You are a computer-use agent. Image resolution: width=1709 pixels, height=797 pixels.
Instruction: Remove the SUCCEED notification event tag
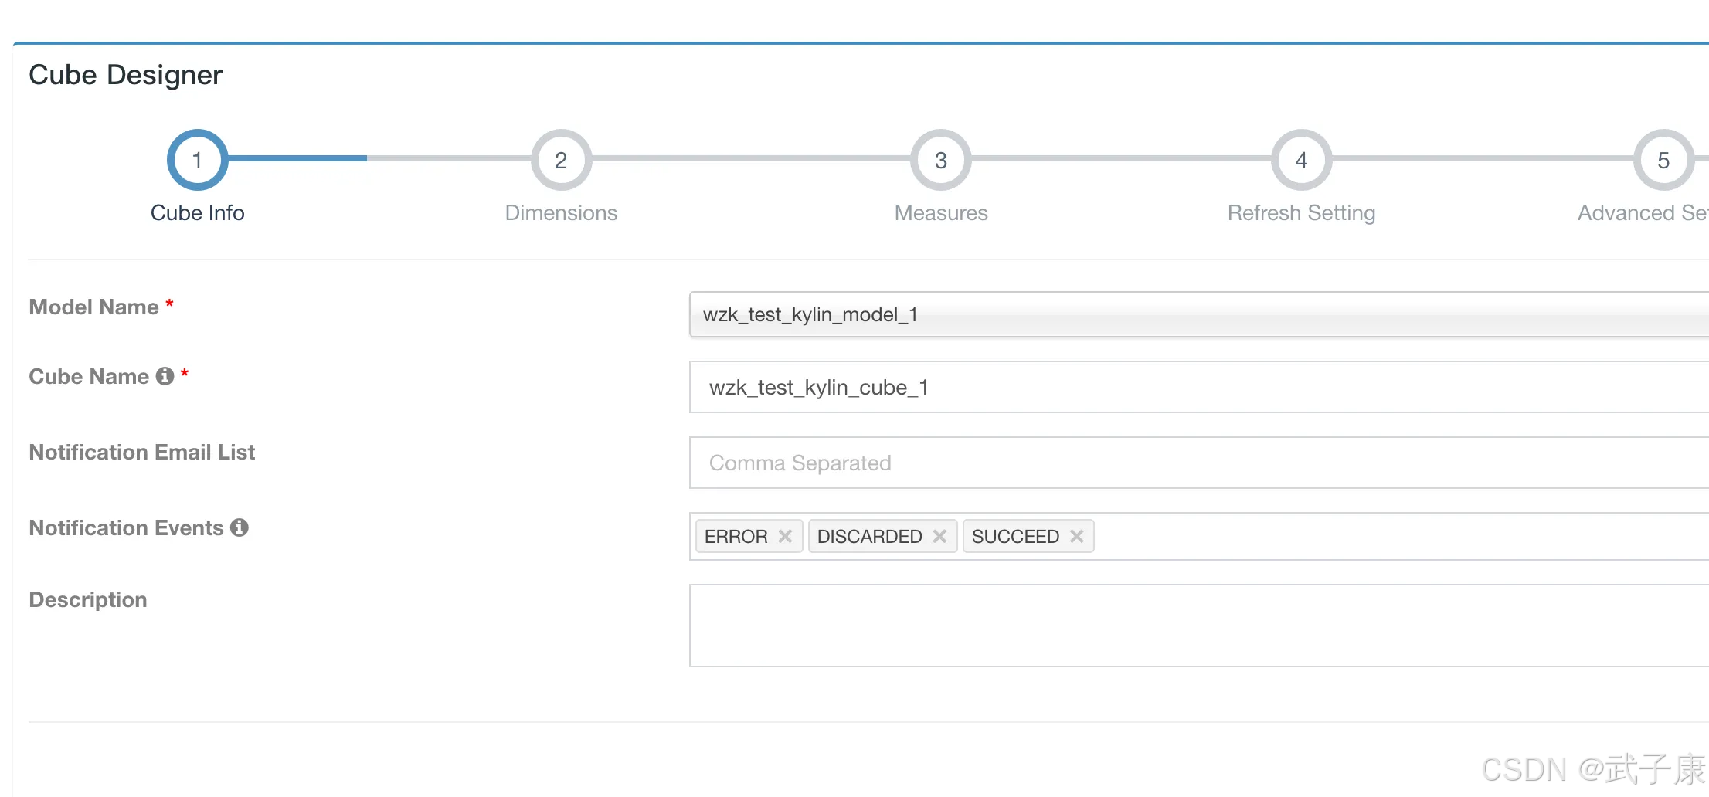coord(1076,536)
